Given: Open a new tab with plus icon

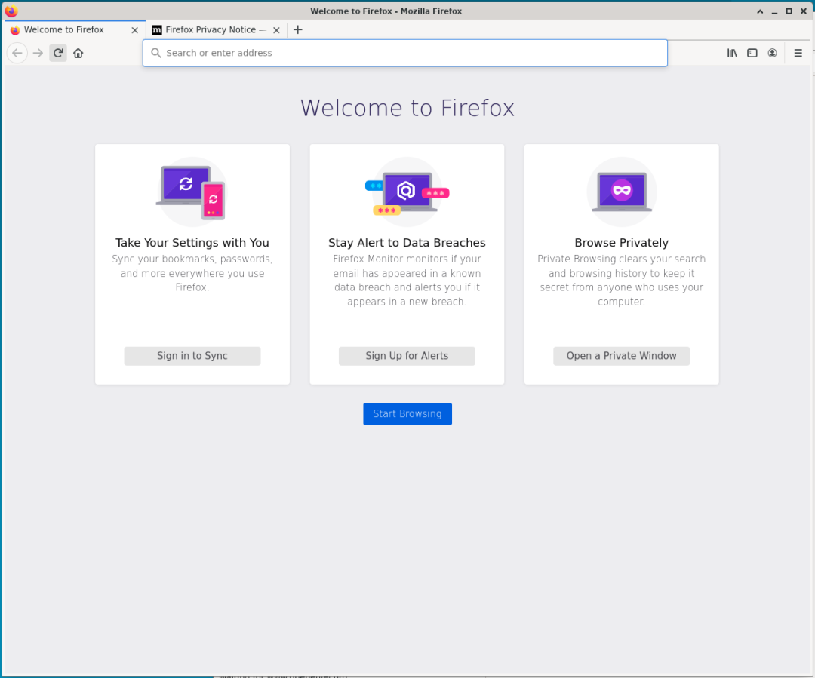Looking at the screenshot, I should 297,29.
